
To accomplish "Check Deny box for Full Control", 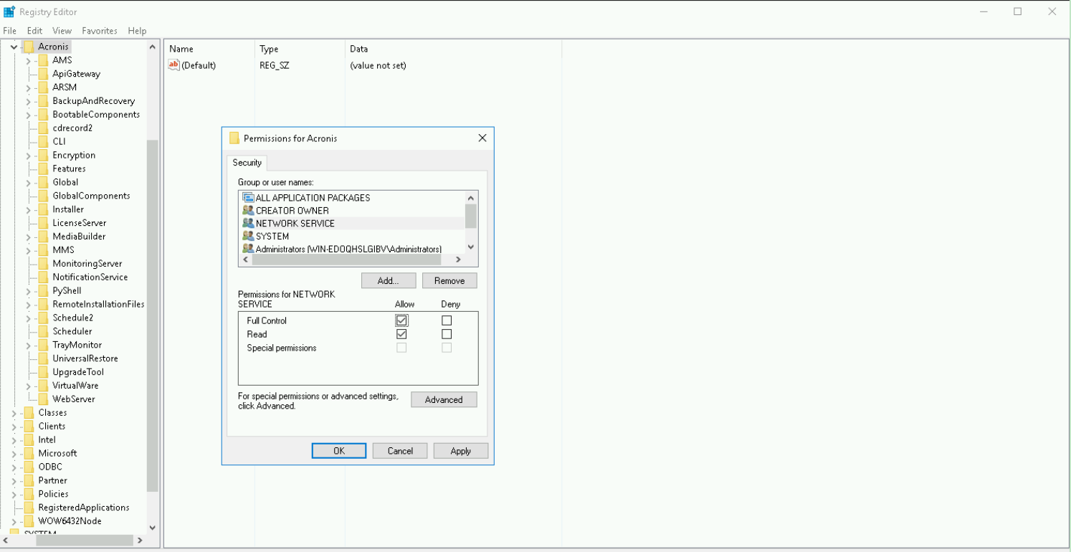I will click(x=447, y=320).
